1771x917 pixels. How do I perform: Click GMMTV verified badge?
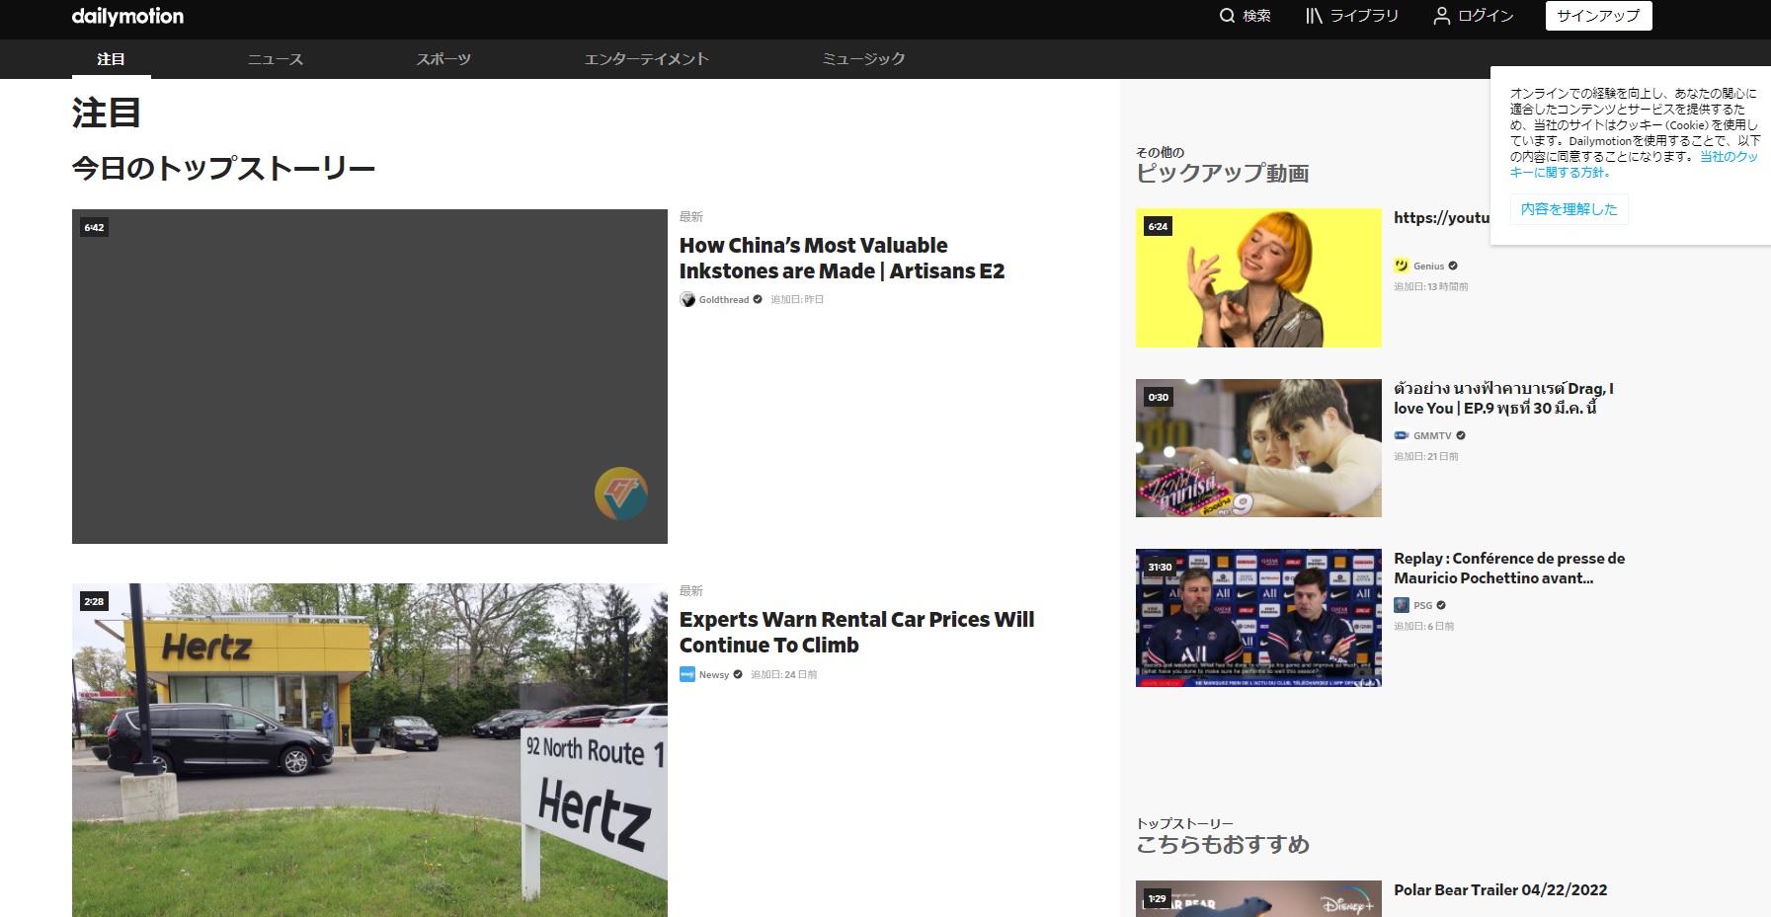[1461, 436]
